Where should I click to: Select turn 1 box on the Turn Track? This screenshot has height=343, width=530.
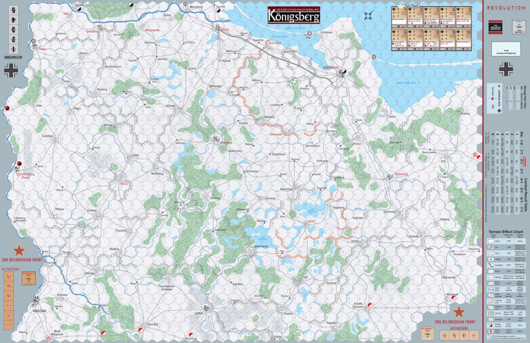400,17
